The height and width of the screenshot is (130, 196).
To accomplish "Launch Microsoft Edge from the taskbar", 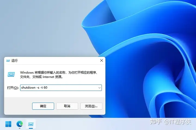I will click(20, 124).
